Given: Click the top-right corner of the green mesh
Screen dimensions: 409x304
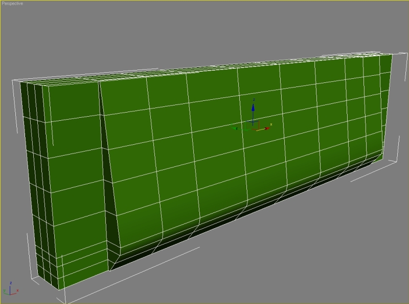Looking at the screenshot, I should 392,54.
